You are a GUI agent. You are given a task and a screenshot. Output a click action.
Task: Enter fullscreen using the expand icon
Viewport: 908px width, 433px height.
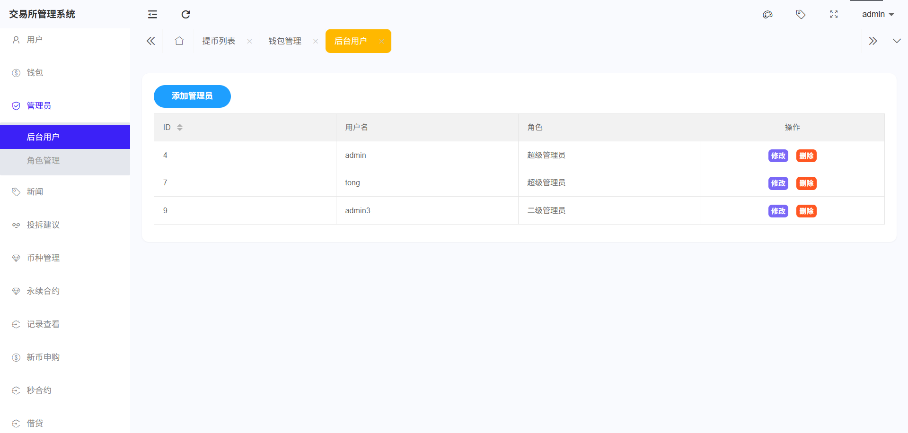[834, 15]
